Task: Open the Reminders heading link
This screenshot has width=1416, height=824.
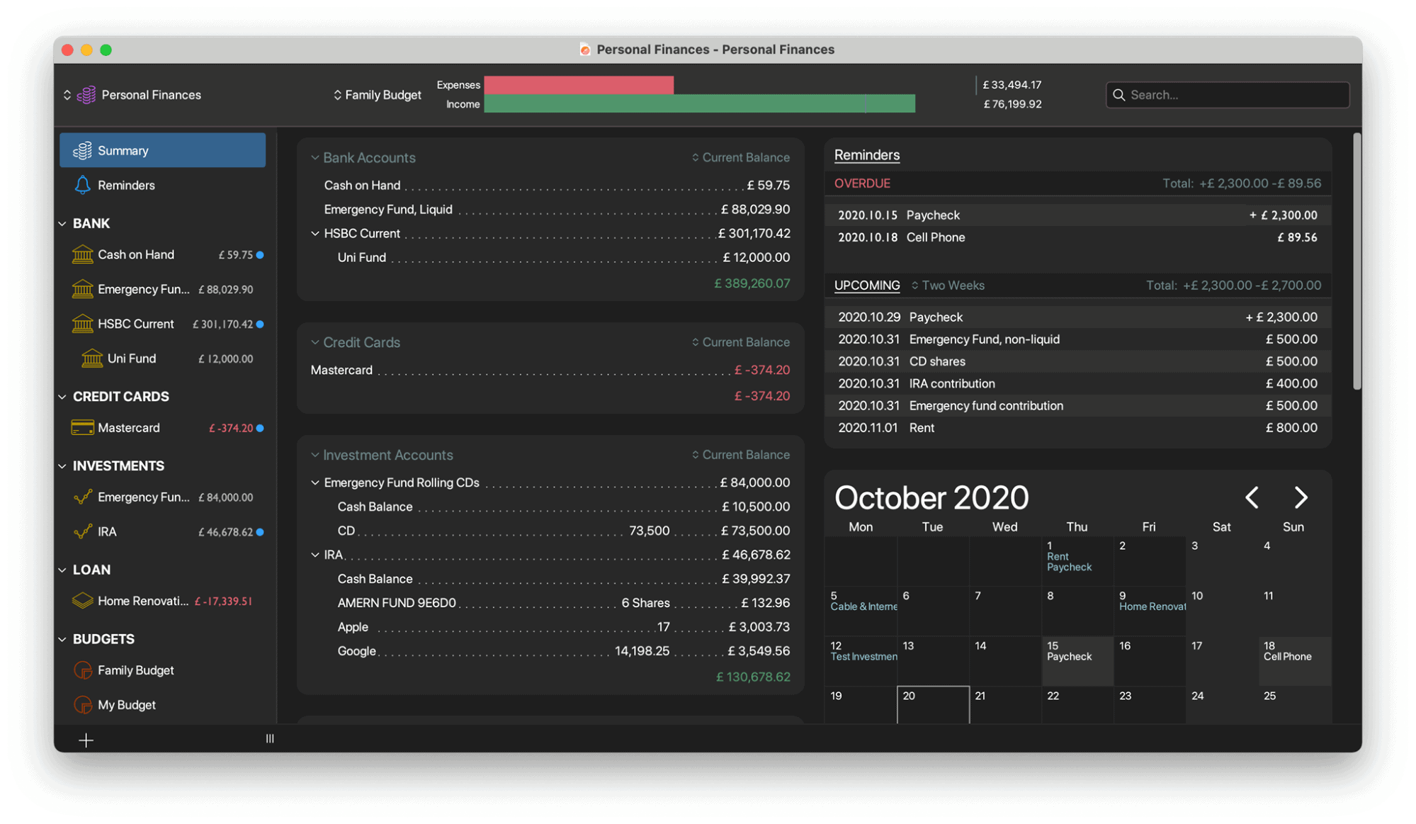Action: [x=867, y=155]
